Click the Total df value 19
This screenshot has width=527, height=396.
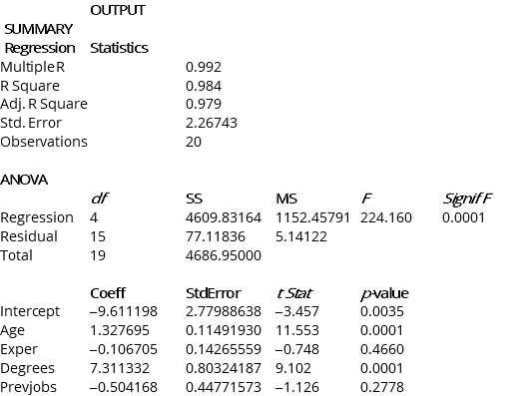pyautogui.click(x=98, y=255)
